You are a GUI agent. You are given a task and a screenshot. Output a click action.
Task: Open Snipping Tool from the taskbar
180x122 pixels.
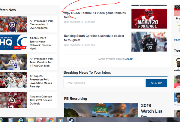(x=41, y=120)
